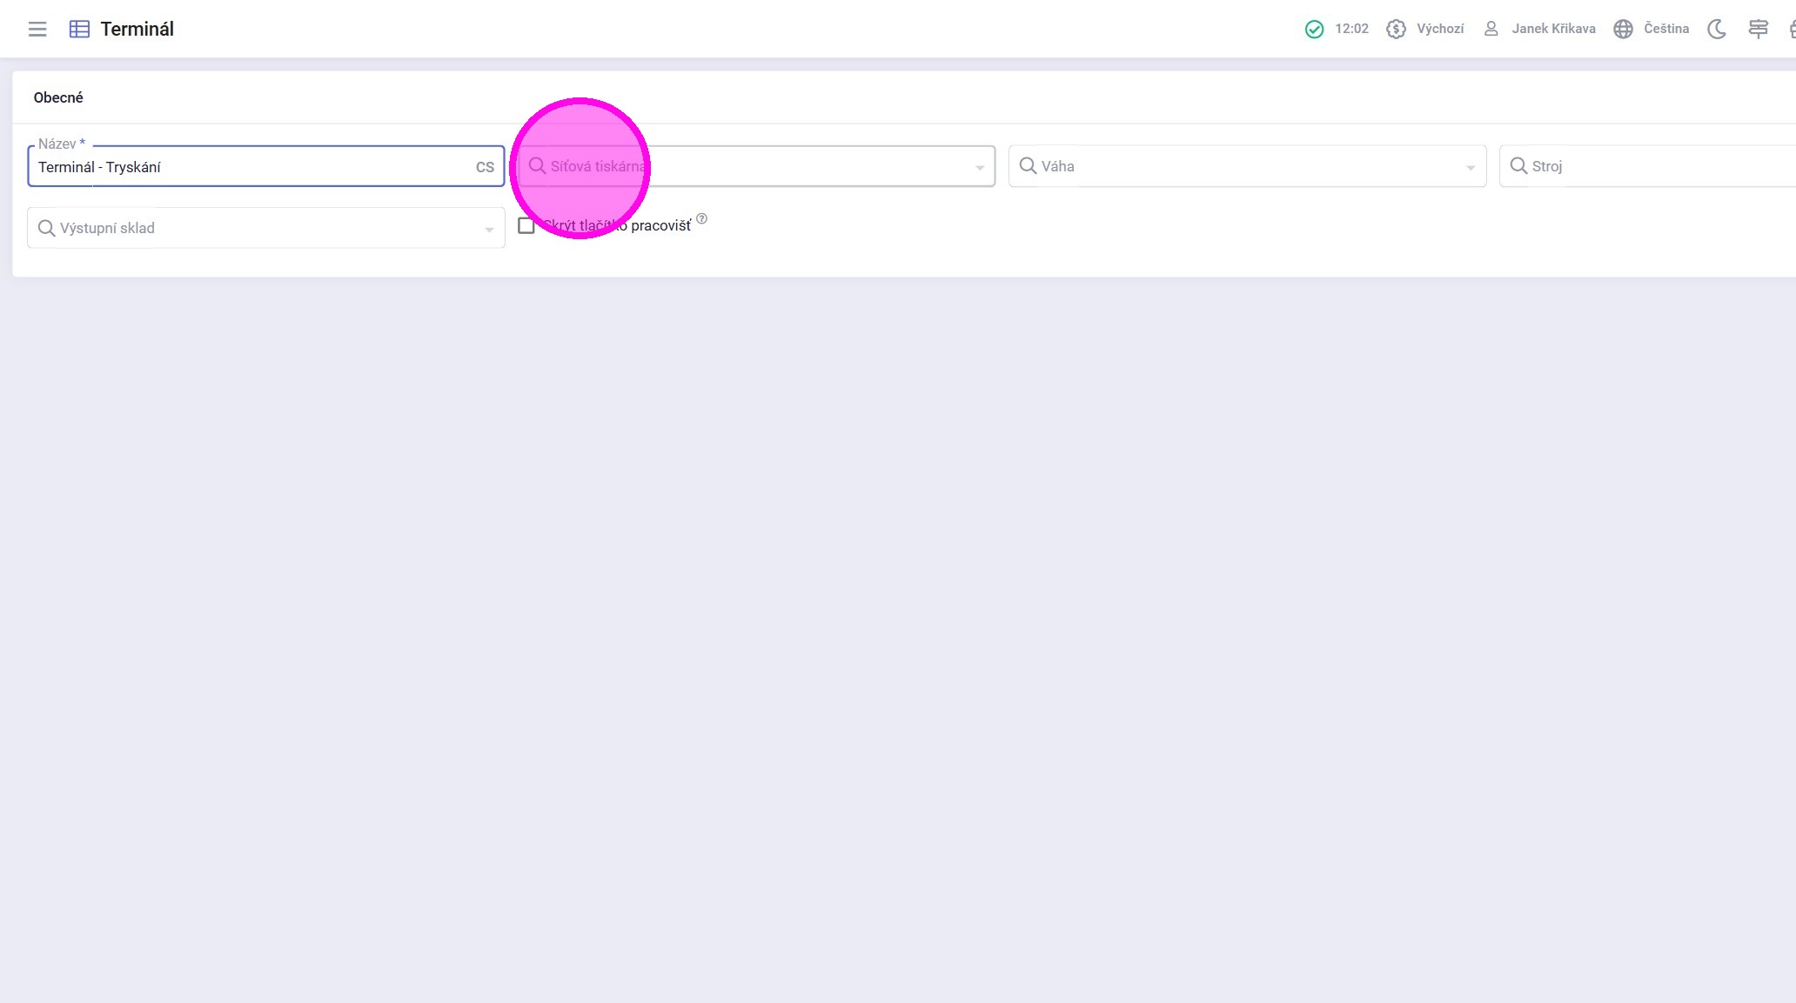This screenshot has width=1796, height=1003.
Task: Toggle dark mode with the moon icon
Action: point(1716,29)
